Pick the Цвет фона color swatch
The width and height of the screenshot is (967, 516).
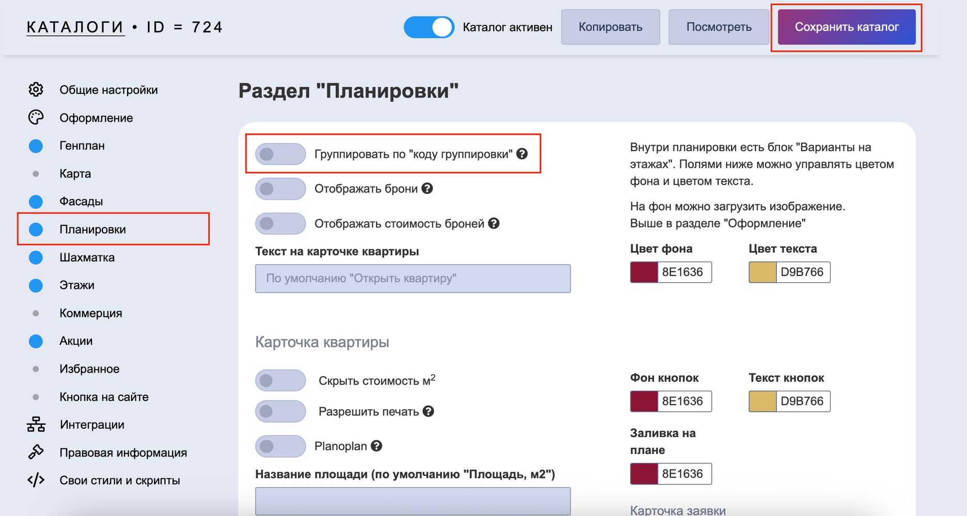643,272
